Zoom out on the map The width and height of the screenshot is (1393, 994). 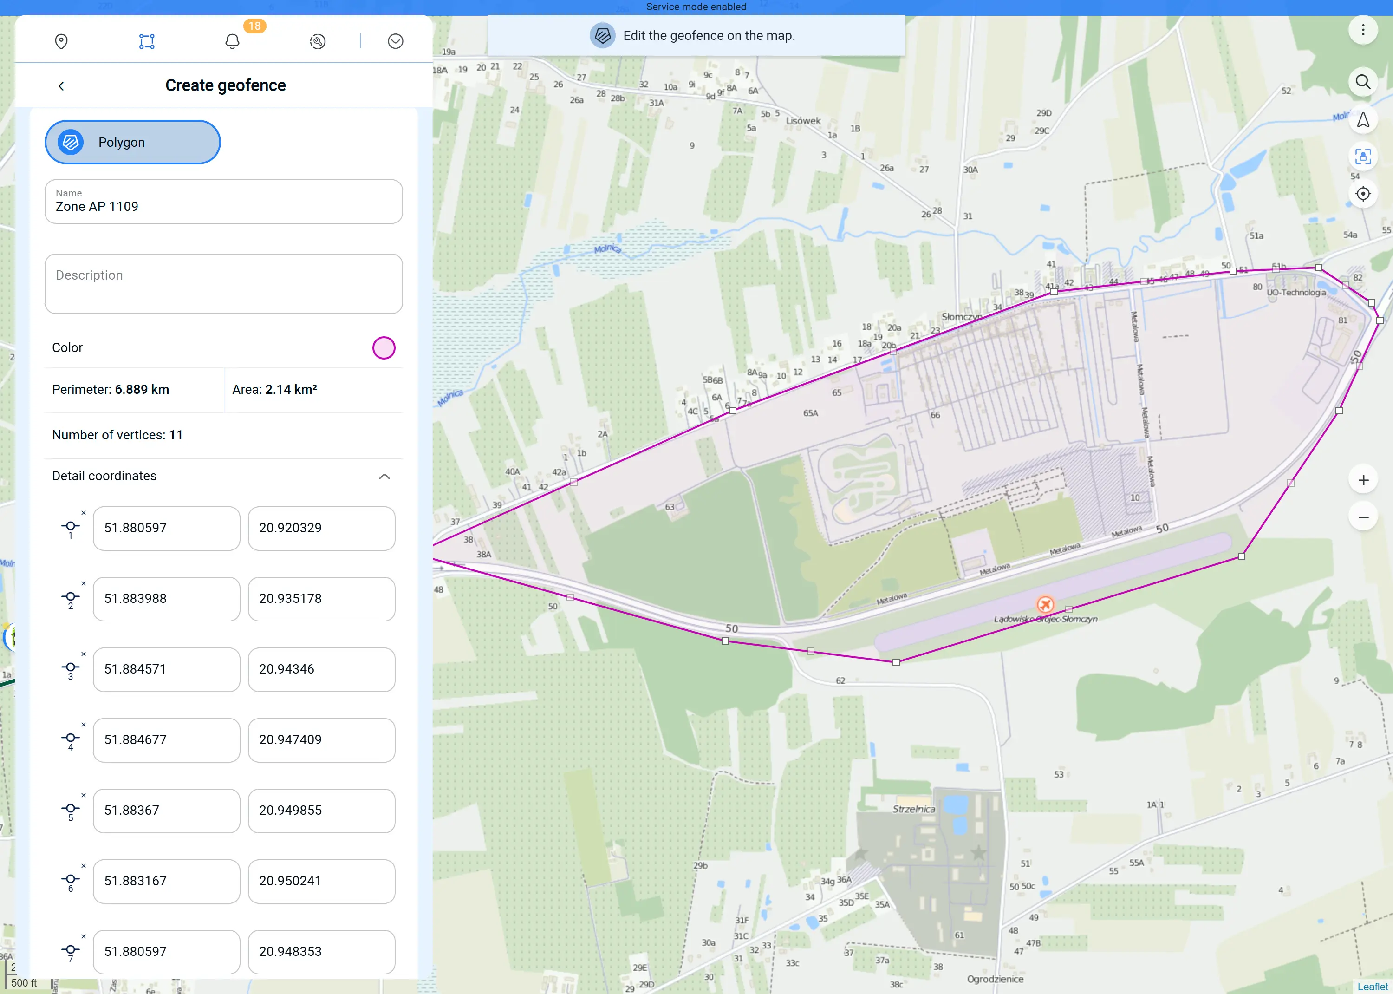[x=1364, y=517]
